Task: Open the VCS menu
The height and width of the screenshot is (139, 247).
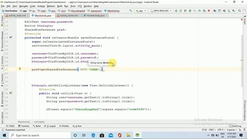Action: tap(80, 6)
